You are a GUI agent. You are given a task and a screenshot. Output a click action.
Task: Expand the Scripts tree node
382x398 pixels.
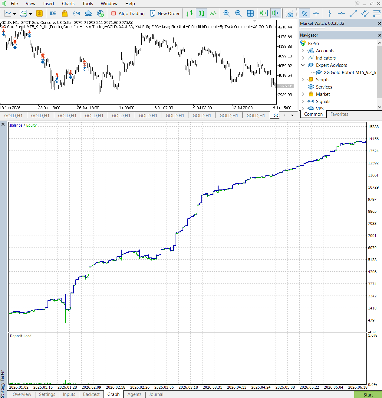303,80
